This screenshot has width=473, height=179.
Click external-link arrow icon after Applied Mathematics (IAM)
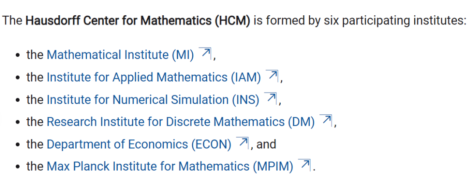click(272, 76)
